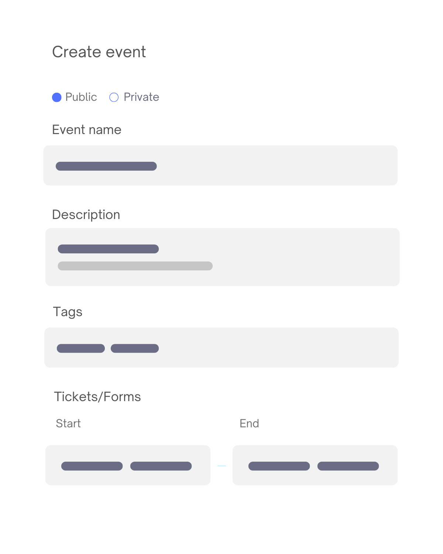Focus the Description text area
The width and height of the screenshot is (443, 554).
(x=222, y=257)
